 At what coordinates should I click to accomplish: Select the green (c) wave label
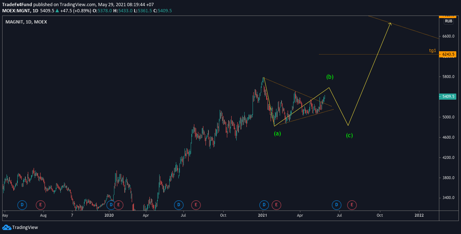(349, 135)
